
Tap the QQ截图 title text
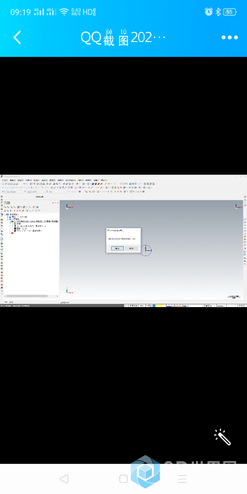(x=123, y=37)
